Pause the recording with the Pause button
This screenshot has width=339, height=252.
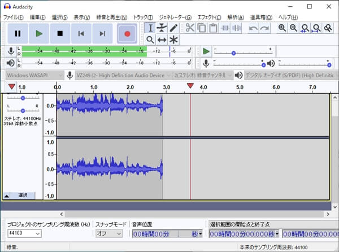pos(18,34)
